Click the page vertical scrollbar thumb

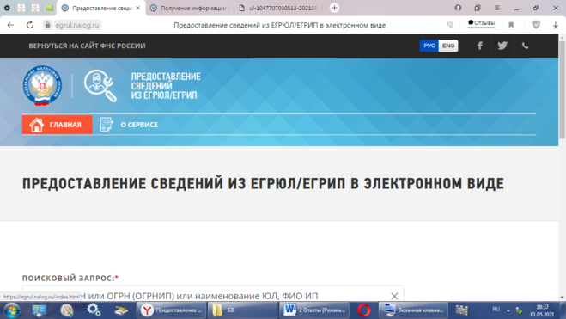[x=562, y=89]
